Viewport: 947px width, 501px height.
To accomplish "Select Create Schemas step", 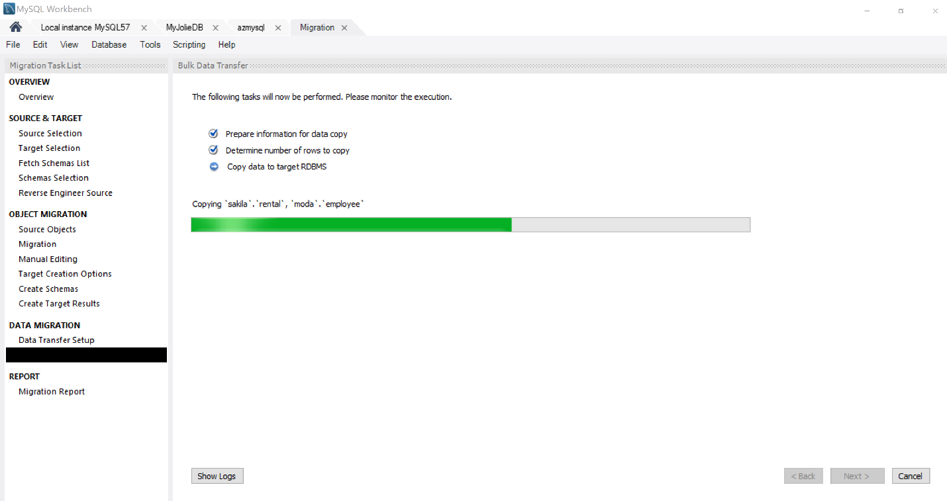I will 48,289.
